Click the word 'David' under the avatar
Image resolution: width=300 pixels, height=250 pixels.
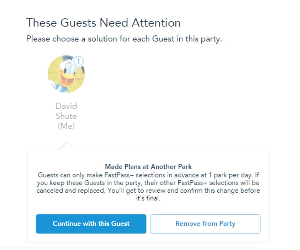point(66,106)
